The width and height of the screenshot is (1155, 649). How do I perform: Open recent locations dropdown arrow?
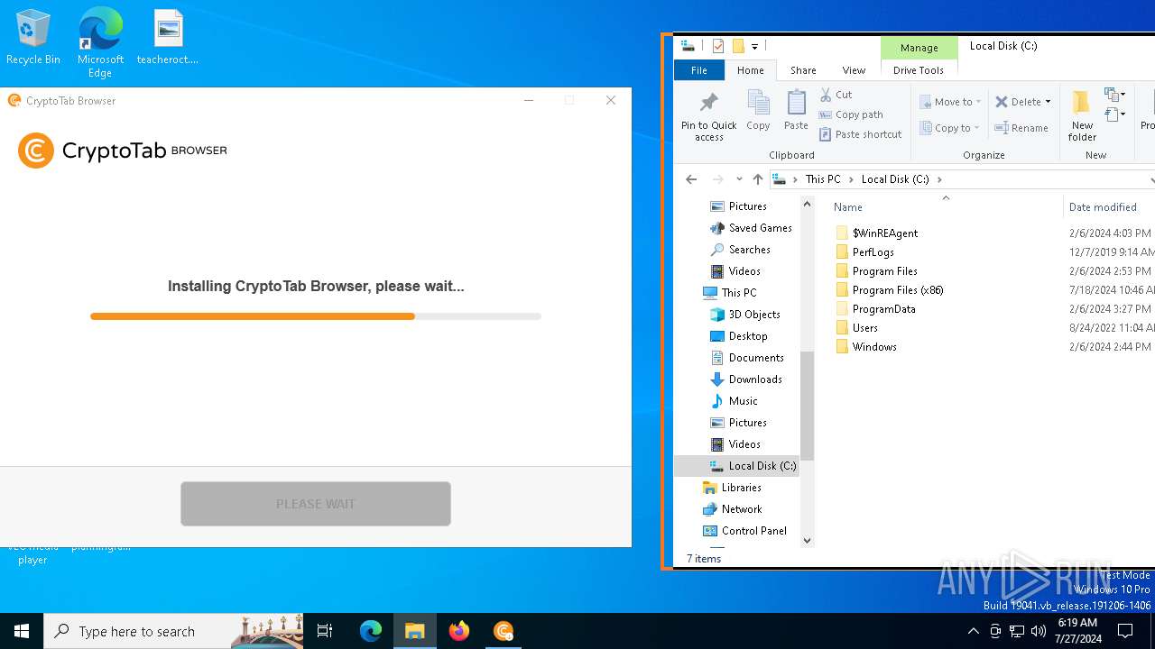point(739,179)
